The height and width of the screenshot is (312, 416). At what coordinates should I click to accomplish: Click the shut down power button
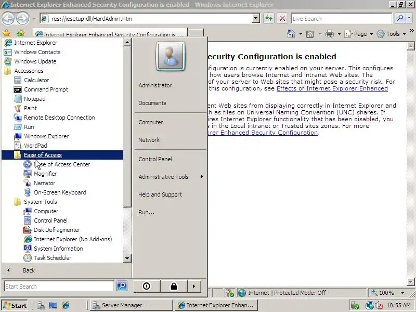pos(147,287)
